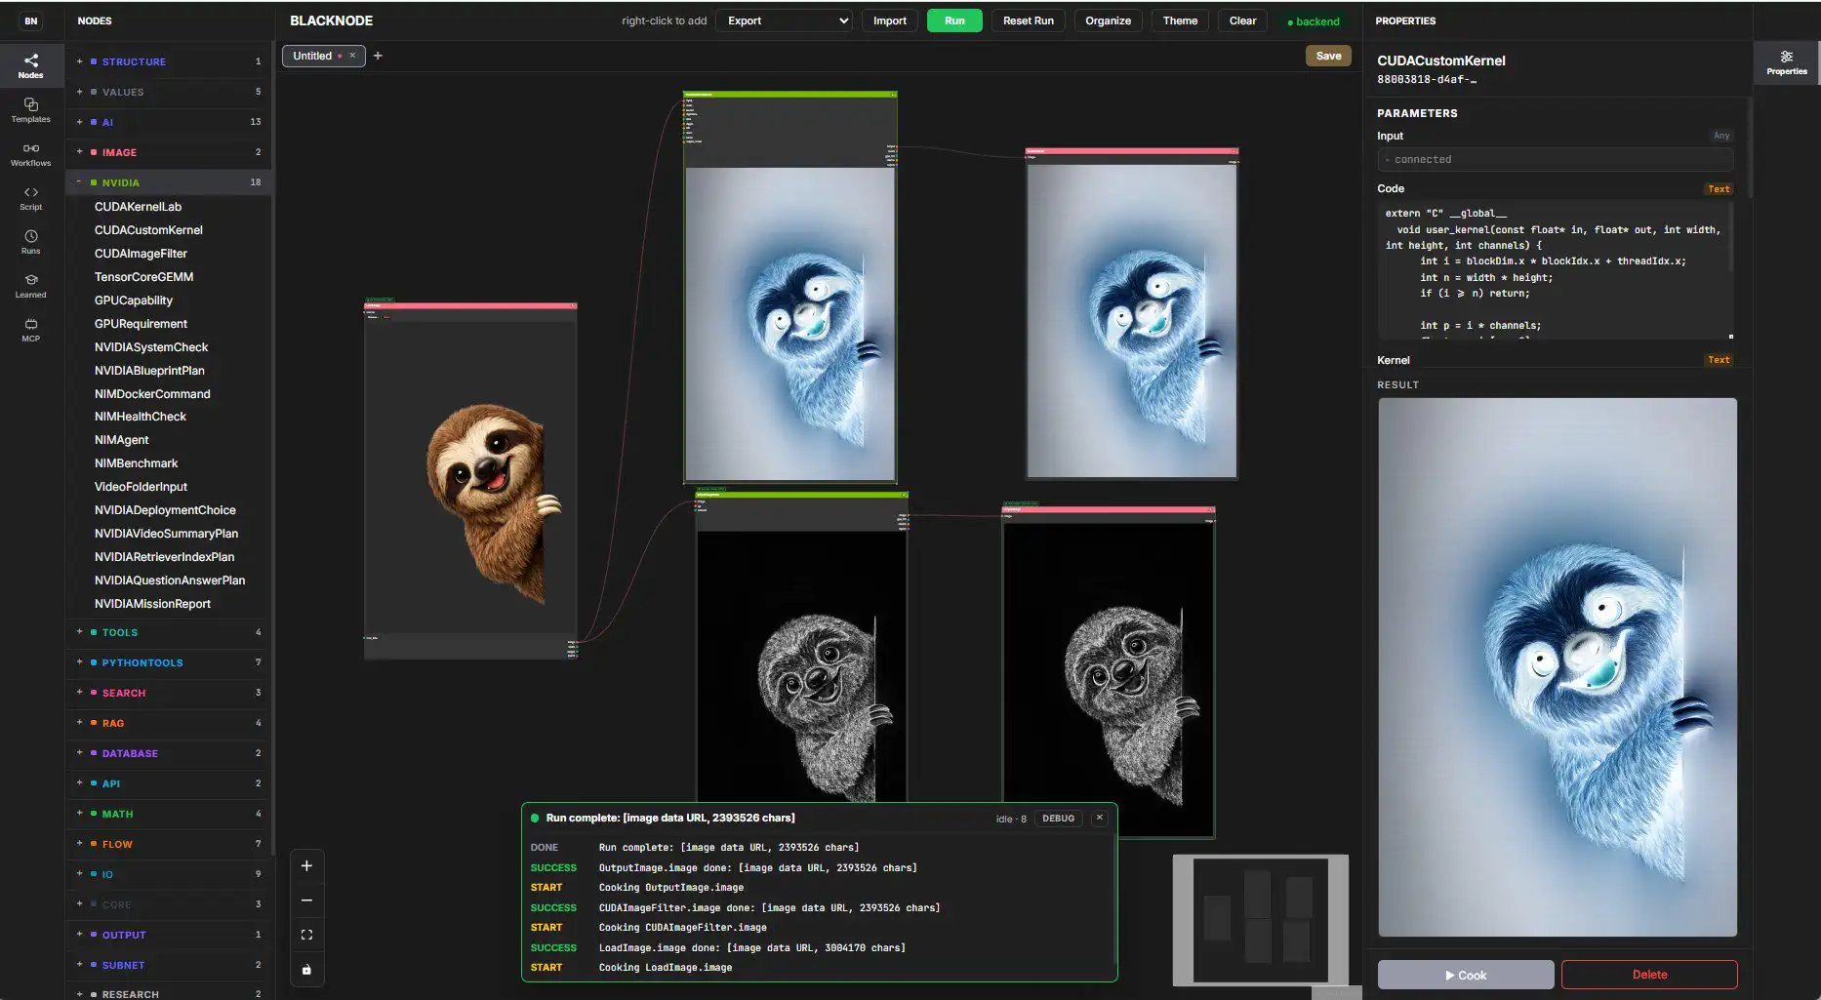Toggle the canvas lock icon
The width and height of the screenshot is (1821, 1000).
[306, 970]
